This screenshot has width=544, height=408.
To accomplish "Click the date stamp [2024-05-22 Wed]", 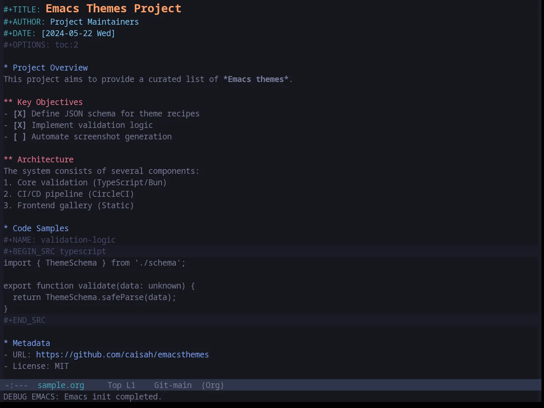I will (78, 33).
